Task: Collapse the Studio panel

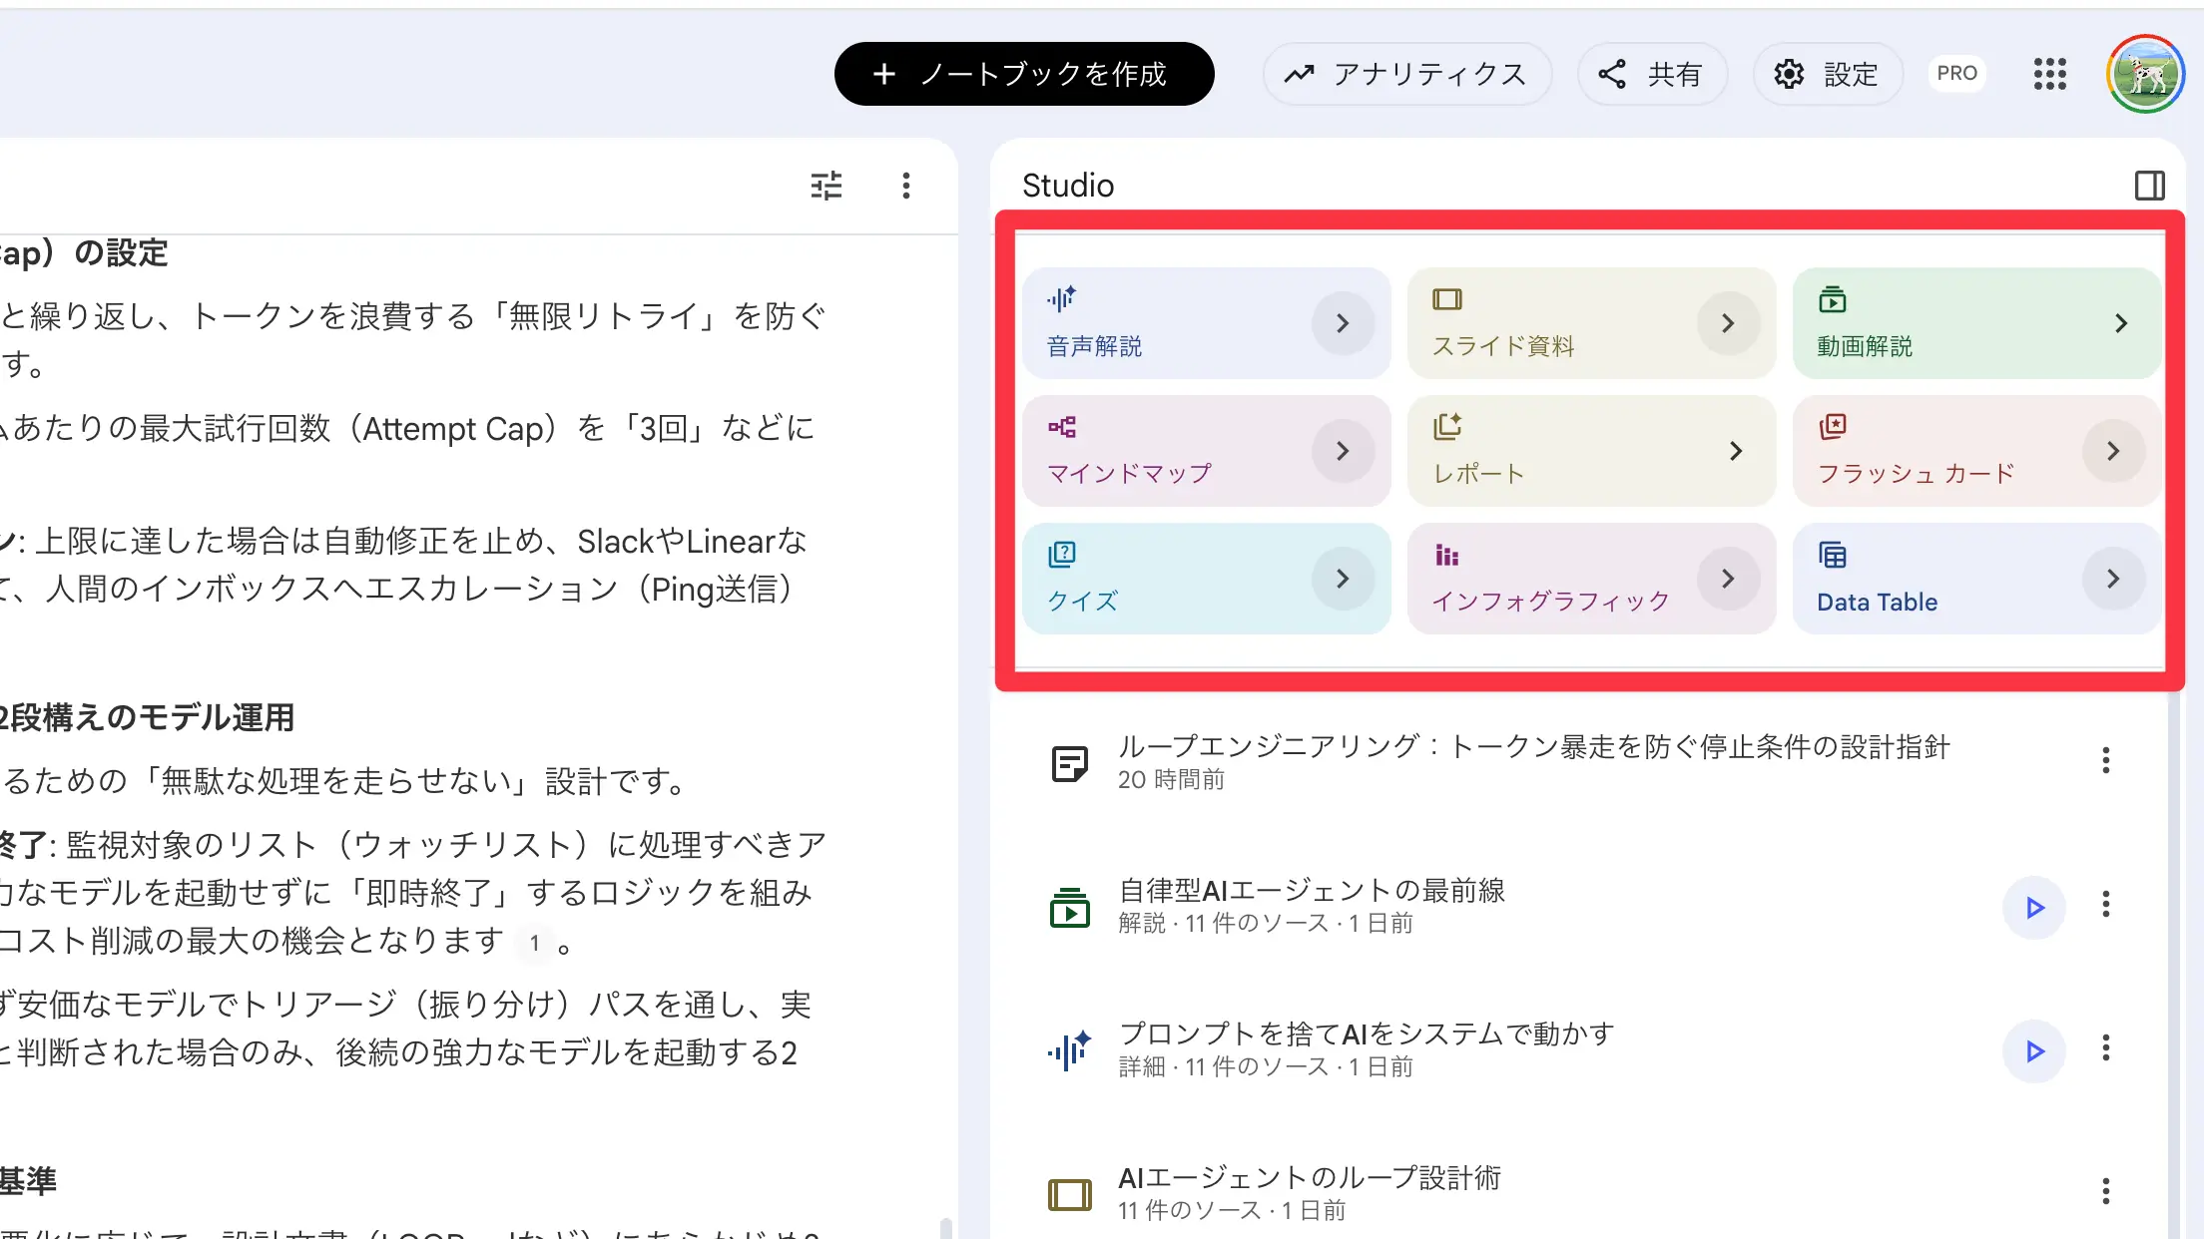Action: 2149,186
